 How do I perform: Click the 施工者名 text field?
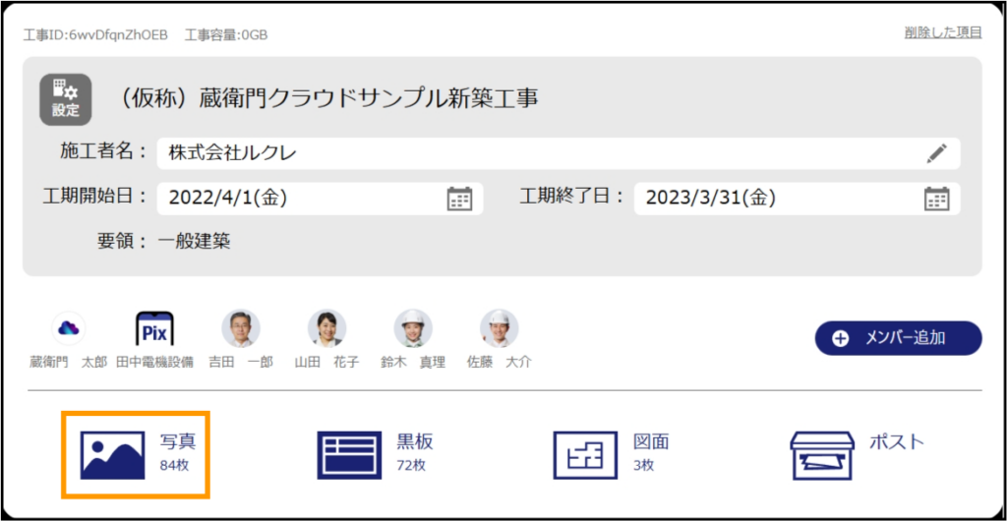[531, 153]
